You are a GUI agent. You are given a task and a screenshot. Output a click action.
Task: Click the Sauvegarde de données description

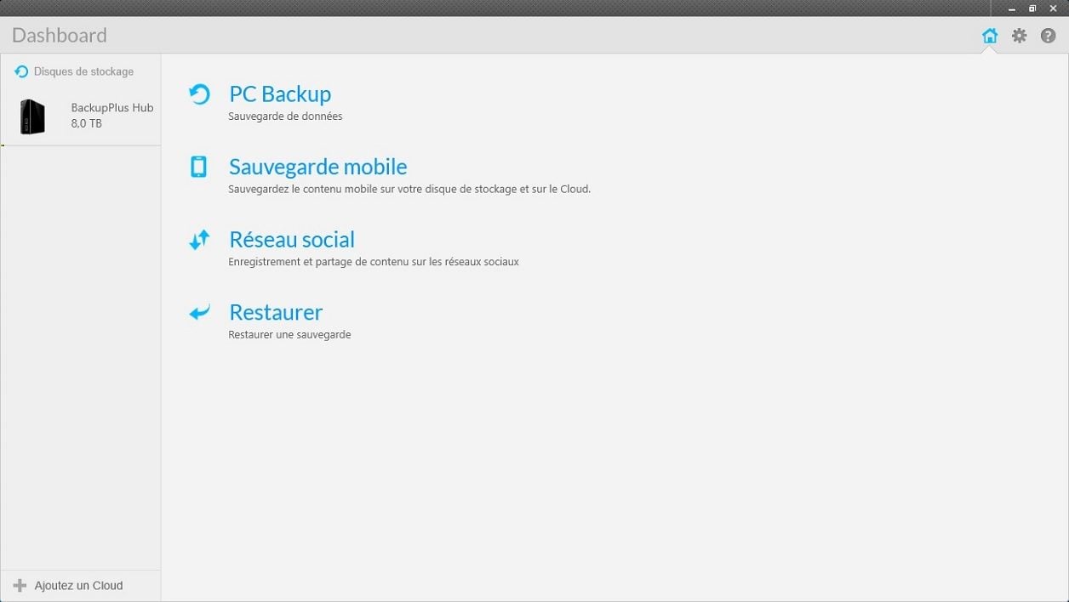(285, 116)
